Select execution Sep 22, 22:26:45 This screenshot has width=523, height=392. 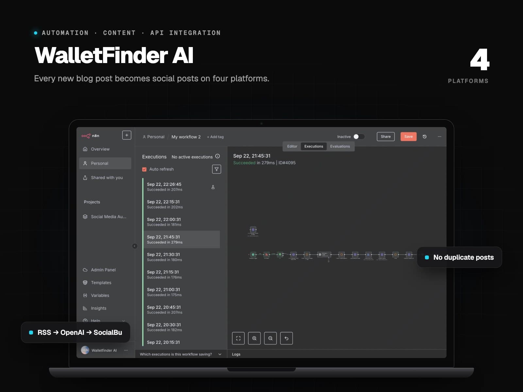pos(181,187)
